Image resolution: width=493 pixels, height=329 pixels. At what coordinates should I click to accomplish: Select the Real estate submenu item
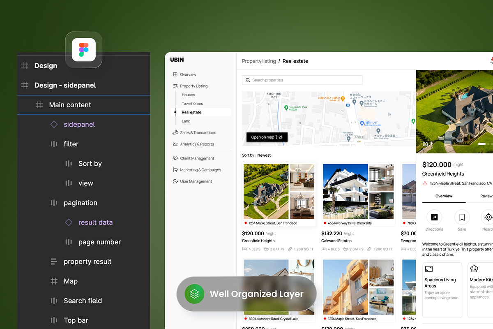click(201, 112)
